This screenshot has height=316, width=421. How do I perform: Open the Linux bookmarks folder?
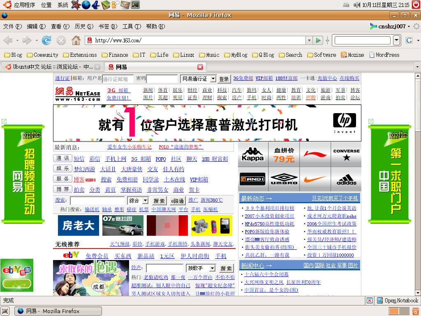pyautogui.click(x=184, y=55)
